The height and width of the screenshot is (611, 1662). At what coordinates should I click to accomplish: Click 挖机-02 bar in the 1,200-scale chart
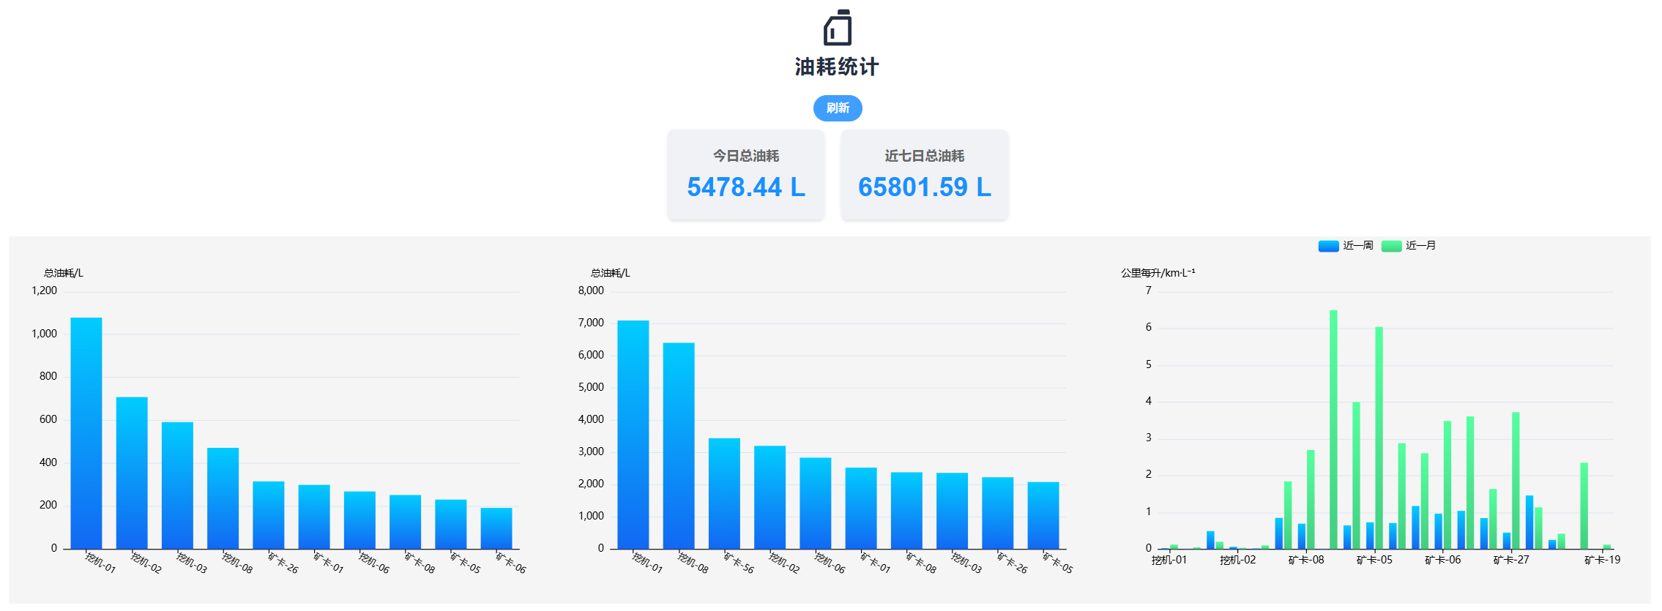click(132, 473)
